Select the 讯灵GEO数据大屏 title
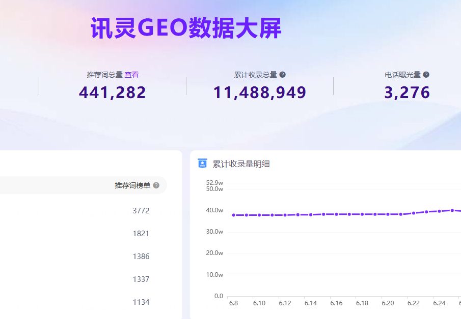Screen dimensions: 461x319 (x=186, y=28)
